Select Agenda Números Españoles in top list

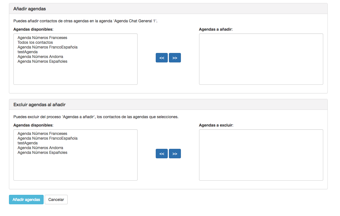pyautogui.click(x=42, y=61)
